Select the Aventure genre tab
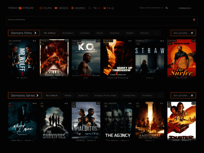204x153 pixels. pos(115,33)
